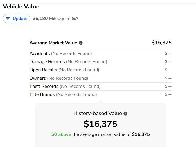
Task: Click the info icon beside Average Market Value
Action: [x=81, y=43]
